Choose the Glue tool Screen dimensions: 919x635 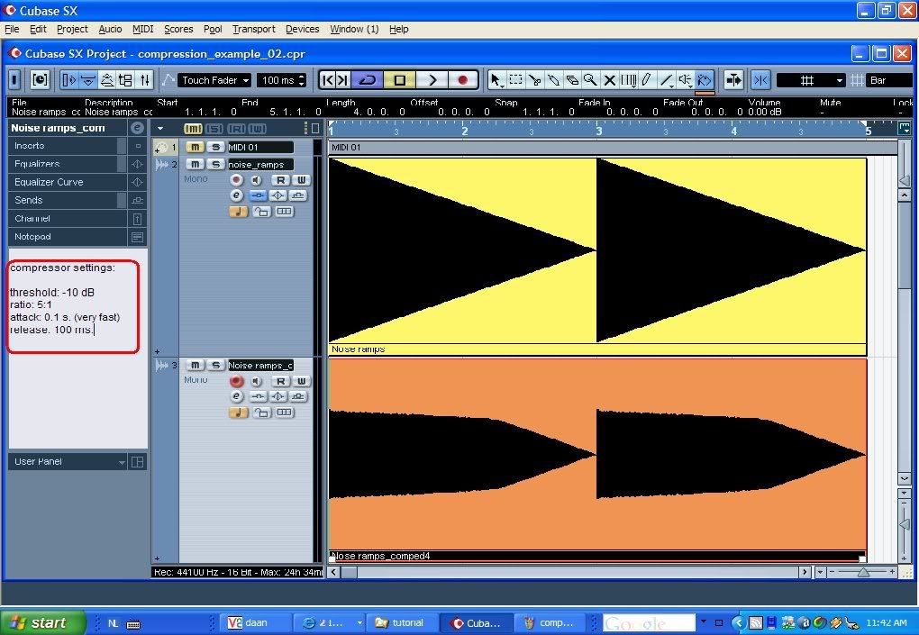tap(552, 79)
